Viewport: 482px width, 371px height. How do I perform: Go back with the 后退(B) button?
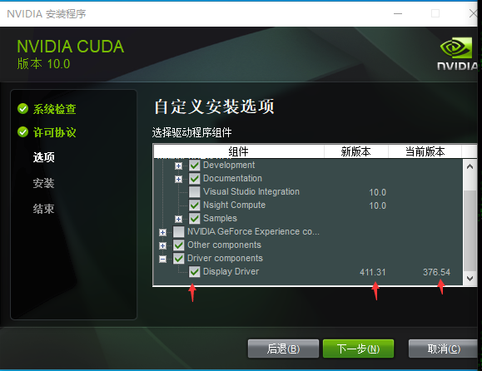[x=283, y=349]
